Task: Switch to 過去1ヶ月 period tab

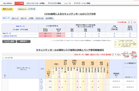Action: click(x=6, y=18)
